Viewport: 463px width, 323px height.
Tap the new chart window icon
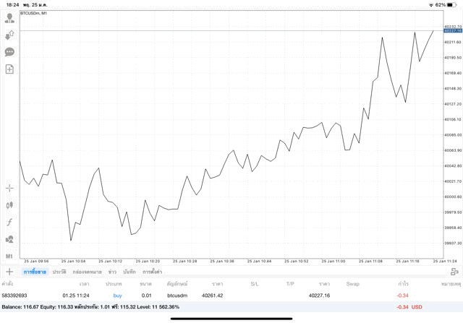coord(9,69)
